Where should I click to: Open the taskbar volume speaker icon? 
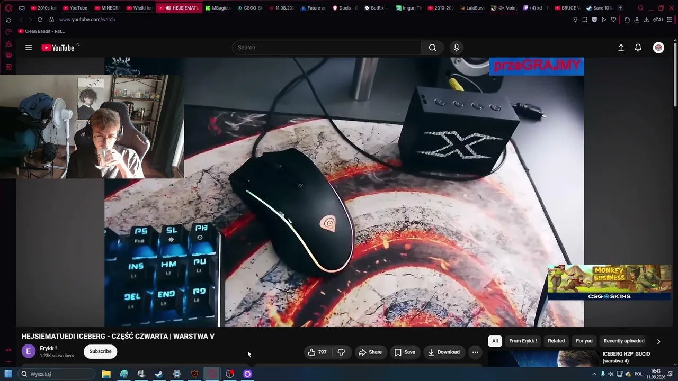[611, 374]
